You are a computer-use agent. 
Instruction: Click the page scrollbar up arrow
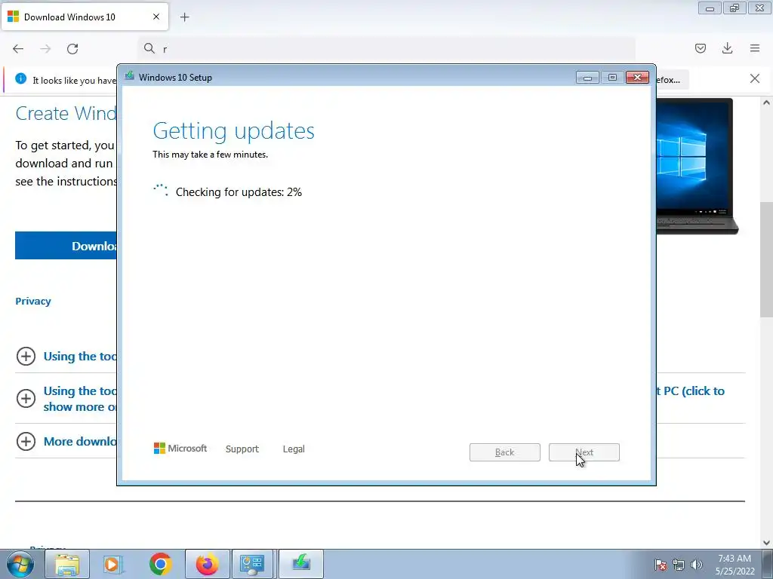pyautogui.click(x=766, y=103)
